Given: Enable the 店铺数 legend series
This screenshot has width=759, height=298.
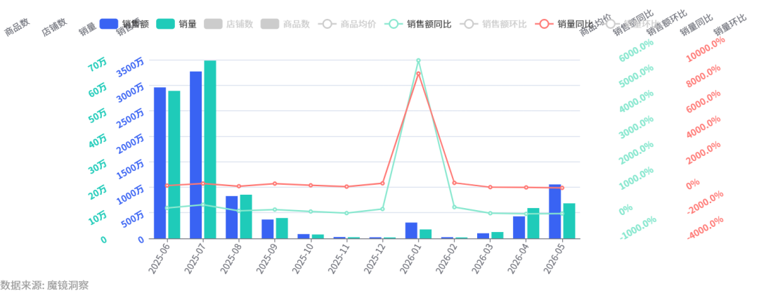Looking at the screenshot, I should [x=228, y=24].
